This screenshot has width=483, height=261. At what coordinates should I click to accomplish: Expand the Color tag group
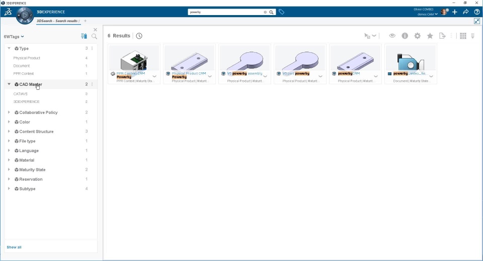pos(9,122)
